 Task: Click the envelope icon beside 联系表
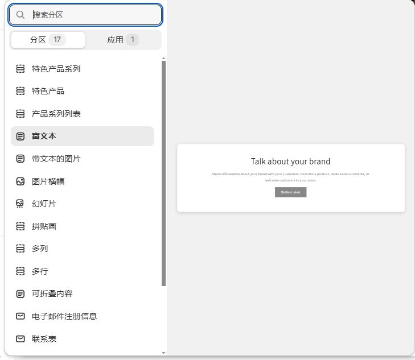pos(20,339)
